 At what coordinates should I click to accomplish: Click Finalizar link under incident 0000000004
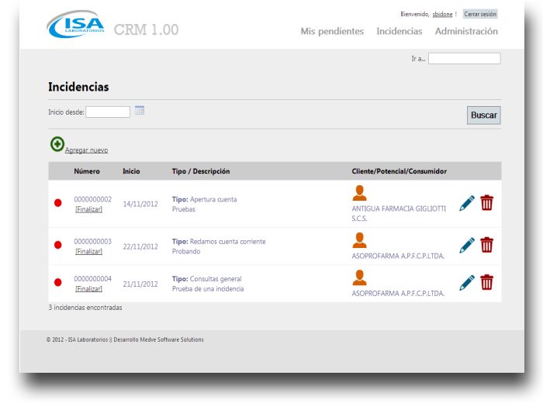click(88, 288)
